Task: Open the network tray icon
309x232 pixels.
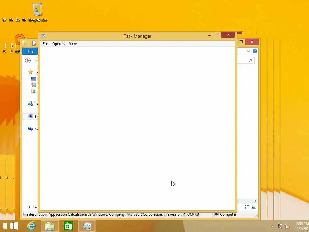Action: point(280,226)
